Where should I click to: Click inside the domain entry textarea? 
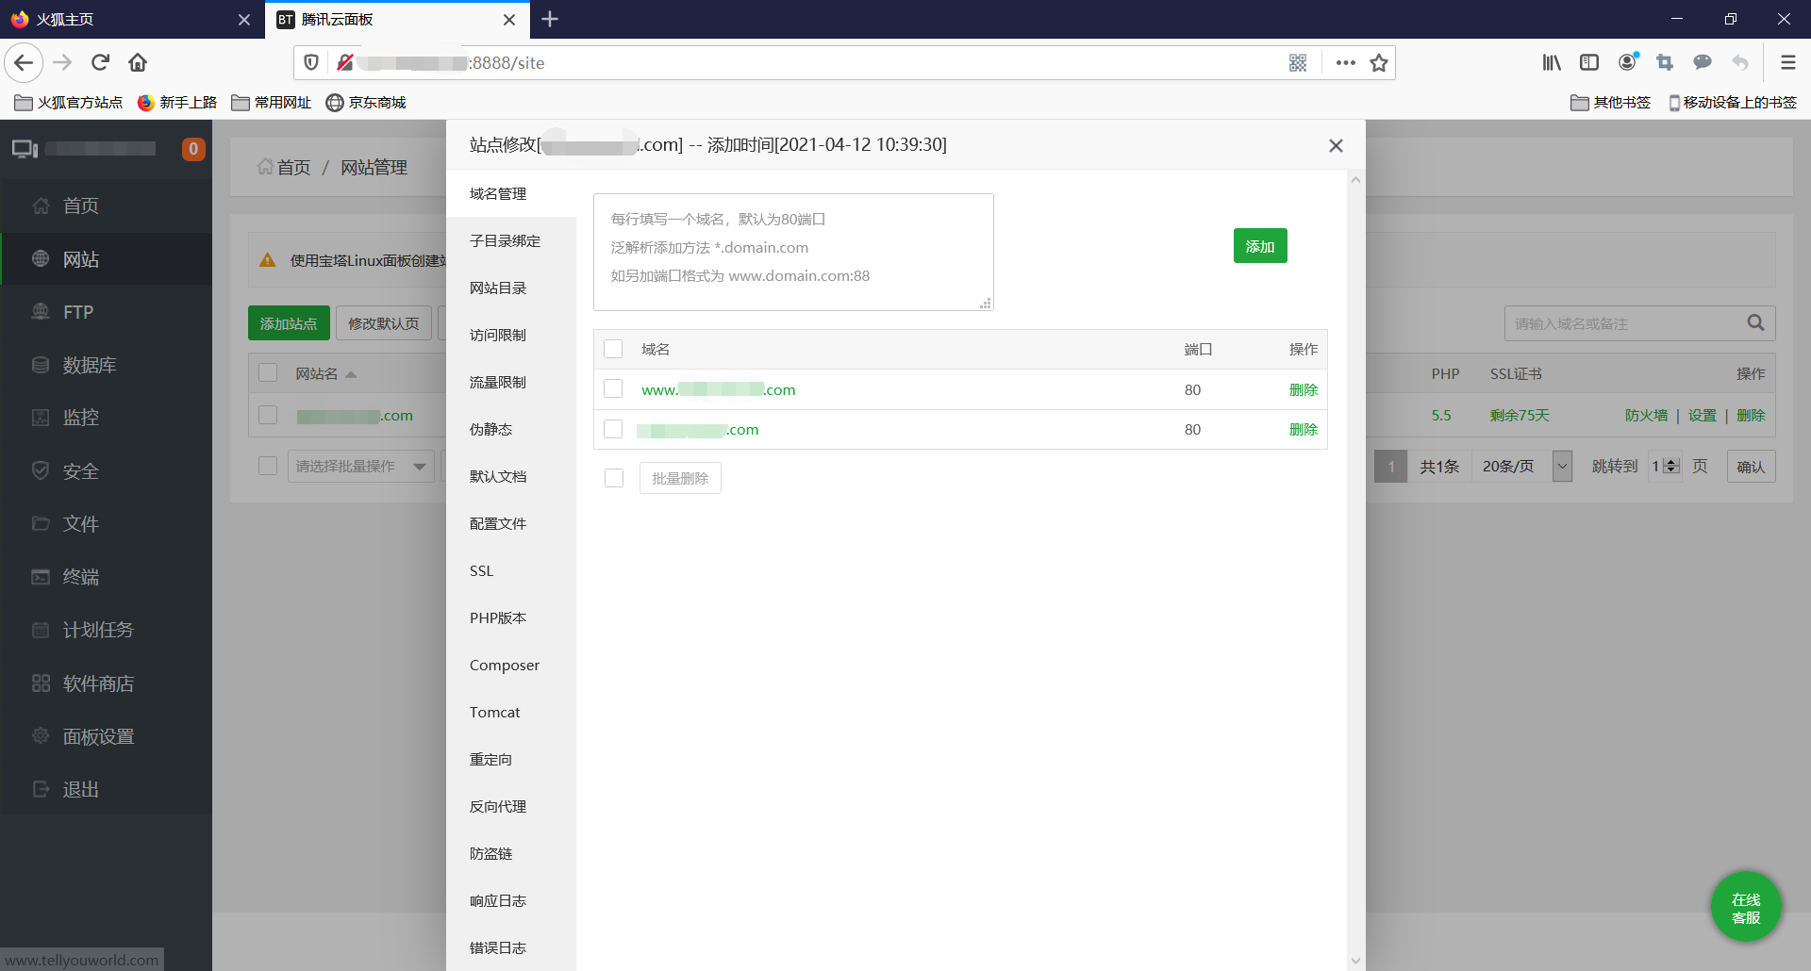click(792, 250)
